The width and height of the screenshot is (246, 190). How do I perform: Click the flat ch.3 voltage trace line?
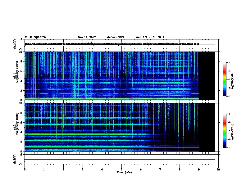120,160
